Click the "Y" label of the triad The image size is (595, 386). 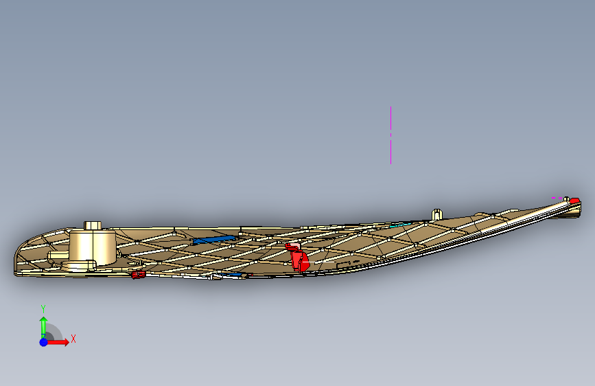(x=43, y=309)
